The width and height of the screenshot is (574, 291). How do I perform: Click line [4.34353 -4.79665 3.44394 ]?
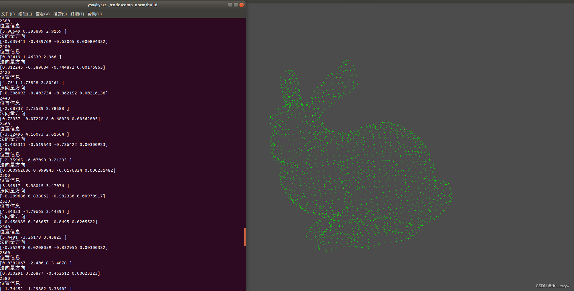[35, 211]
